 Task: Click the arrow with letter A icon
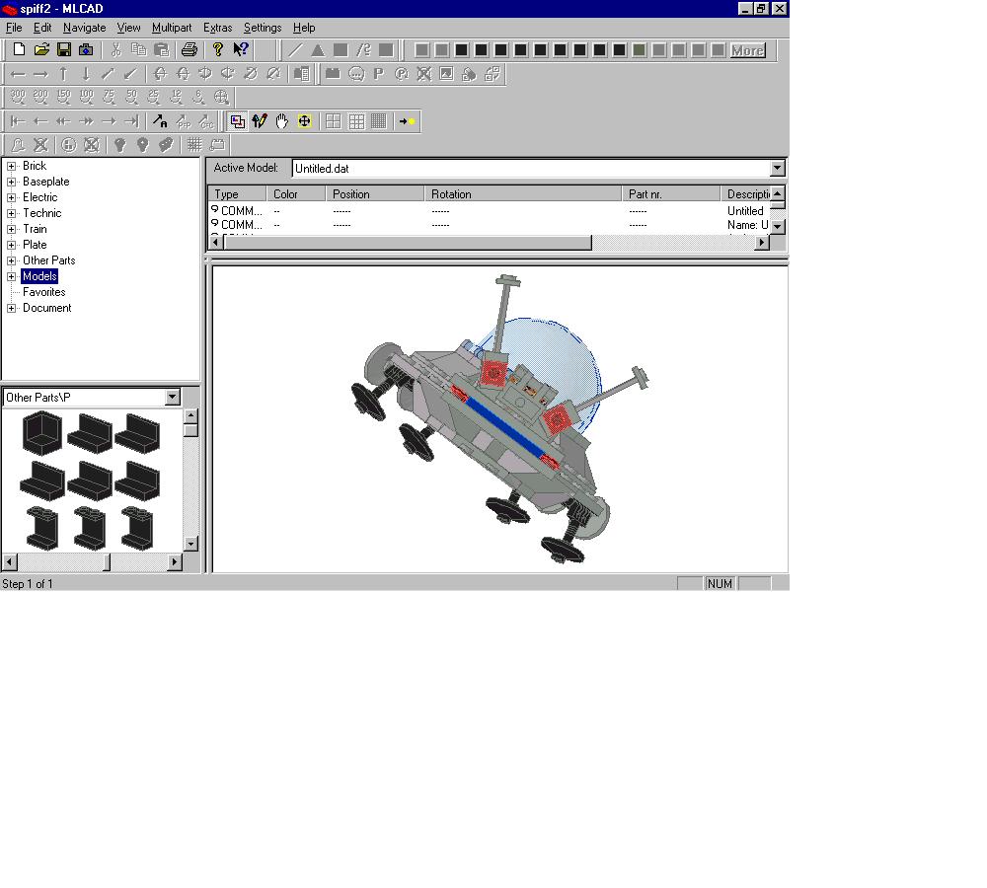(x=160, y=120)
